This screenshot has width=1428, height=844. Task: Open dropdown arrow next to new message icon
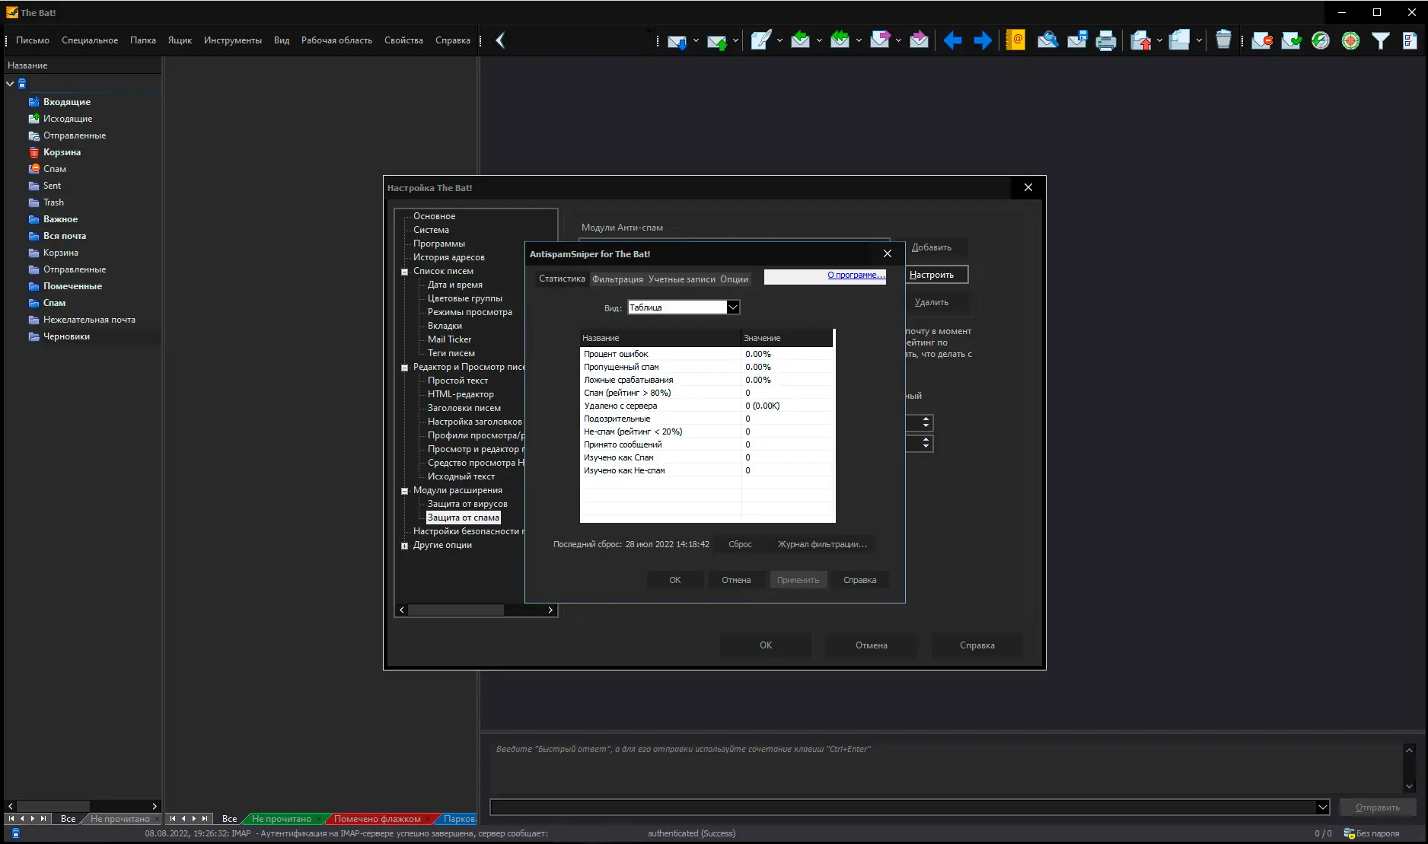tap(779, 40)
